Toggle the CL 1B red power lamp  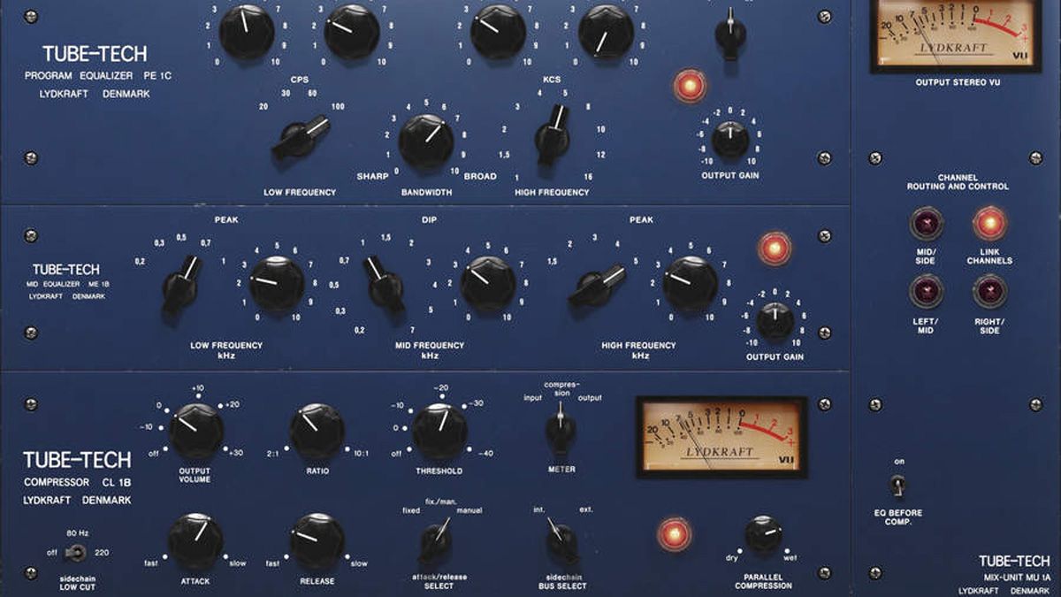pos(674,534)
